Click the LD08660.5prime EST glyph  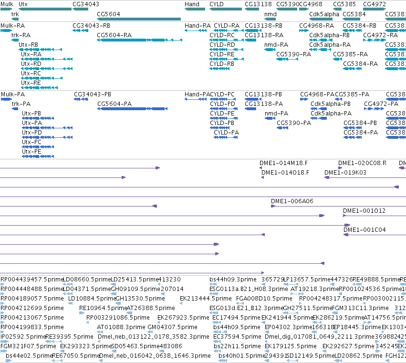(x=68, y=284)
